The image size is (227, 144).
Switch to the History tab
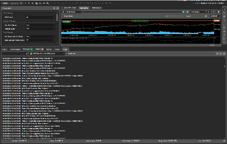pyautogui.click(x=49, y=49)
